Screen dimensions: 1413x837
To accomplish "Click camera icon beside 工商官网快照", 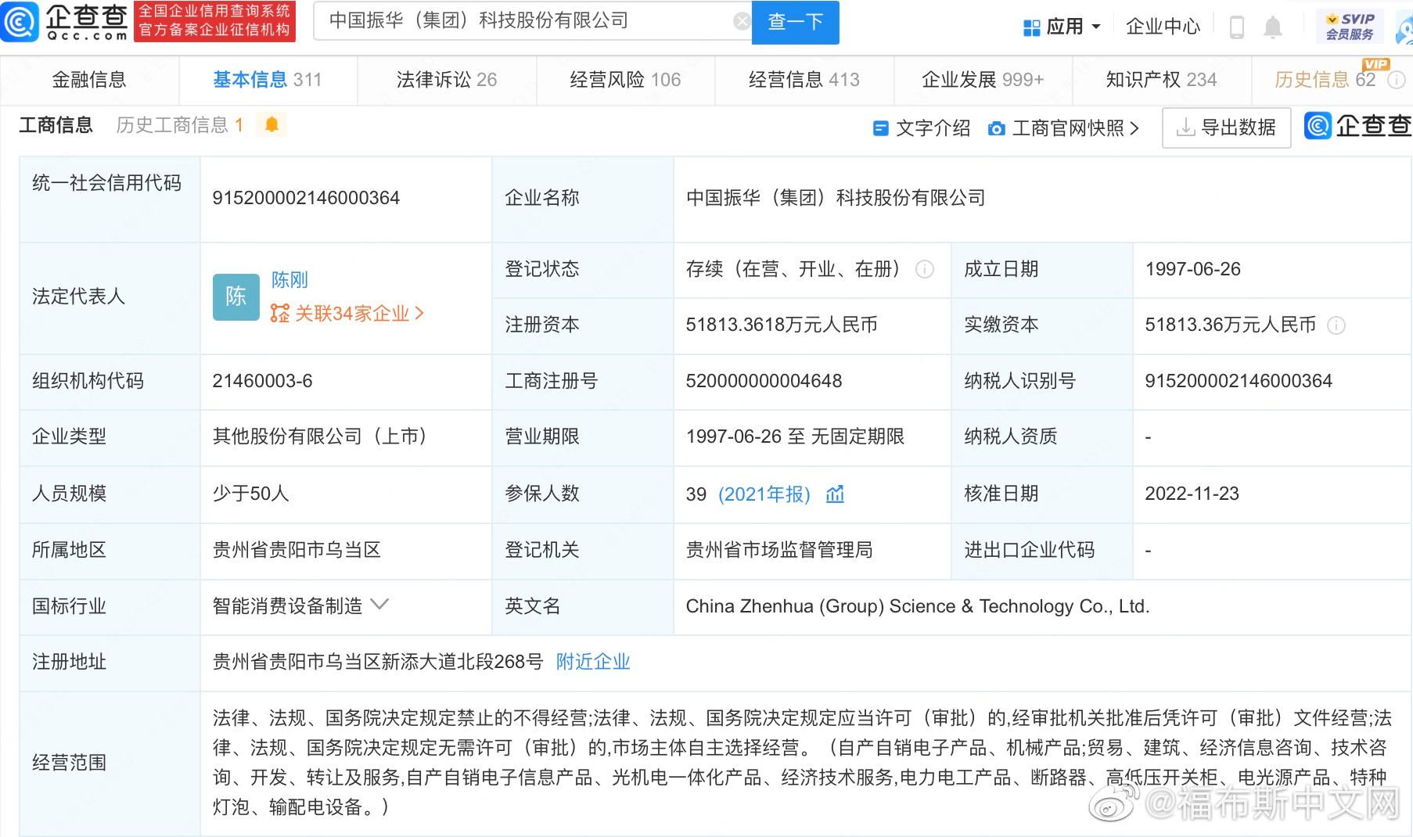I will [x=996, y=128].
